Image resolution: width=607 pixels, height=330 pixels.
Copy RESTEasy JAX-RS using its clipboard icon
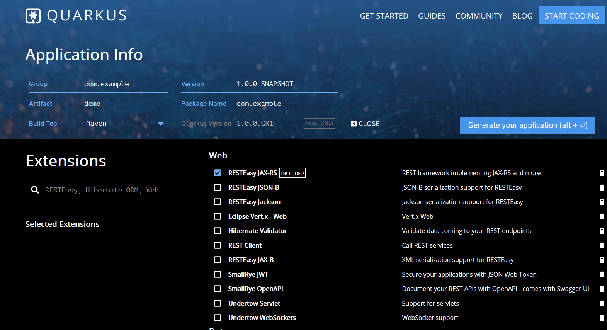(602, 173)
